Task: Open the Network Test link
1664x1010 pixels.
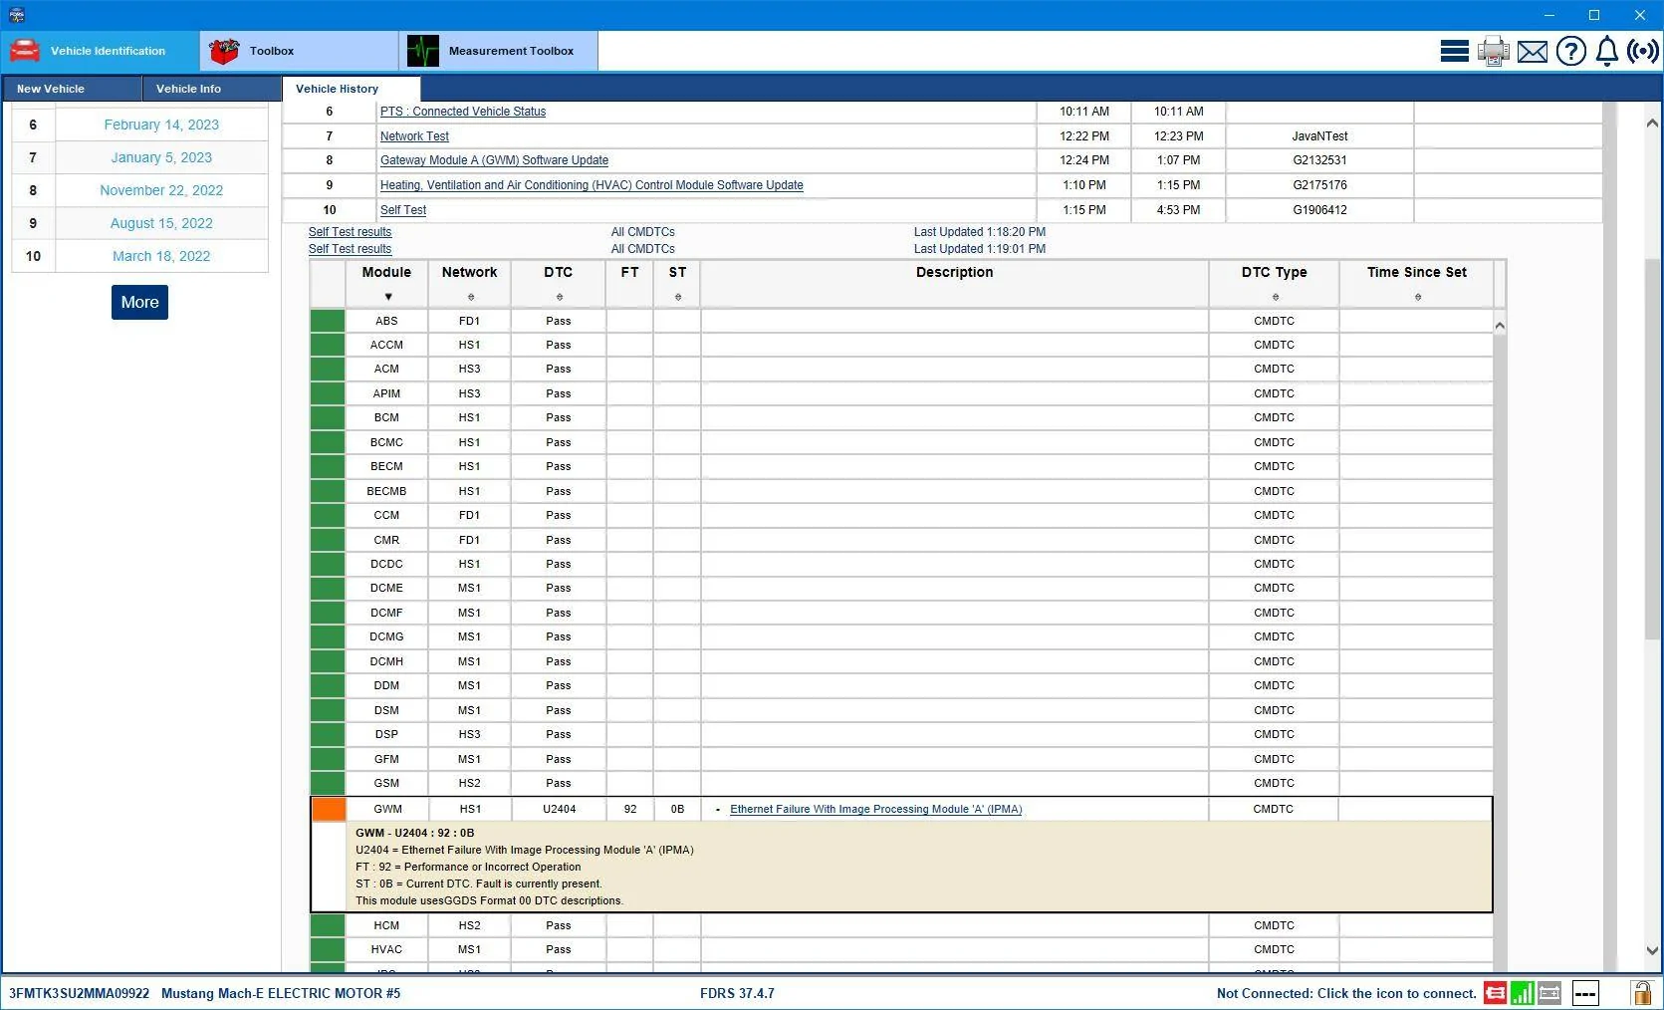Action: point(414,136)
